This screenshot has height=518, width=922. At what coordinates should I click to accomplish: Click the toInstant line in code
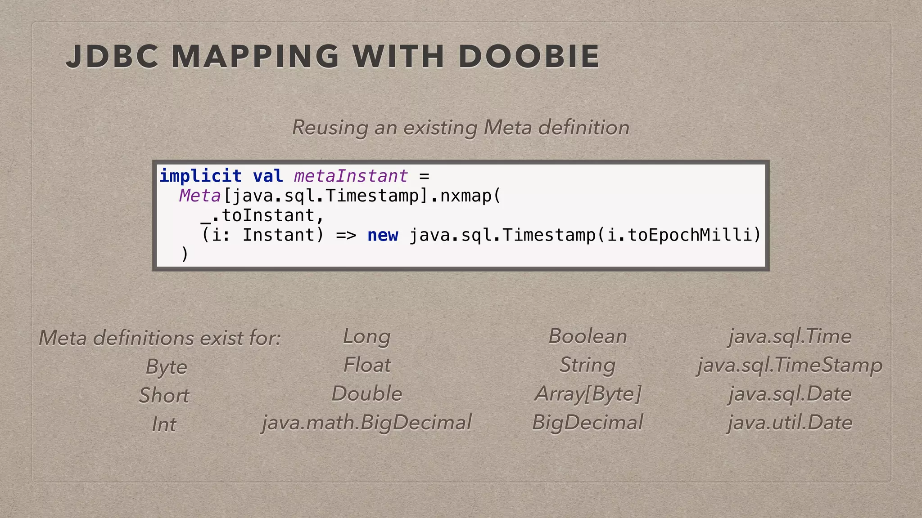click(x=262, y=216)
